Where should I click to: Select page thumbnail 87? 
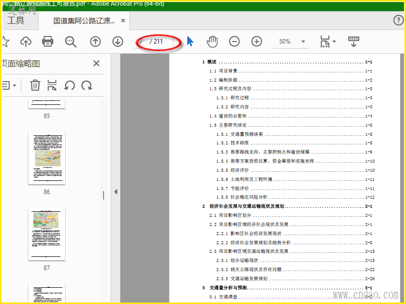(x=47, y=234)
